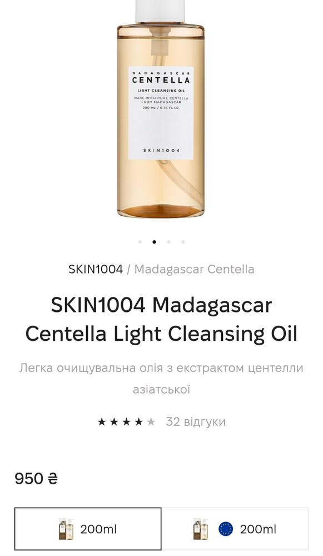Click the fifth grey rating star
The width and height of the screenshot is (323, 556).
pyautogui.click(x=151, y=421)
